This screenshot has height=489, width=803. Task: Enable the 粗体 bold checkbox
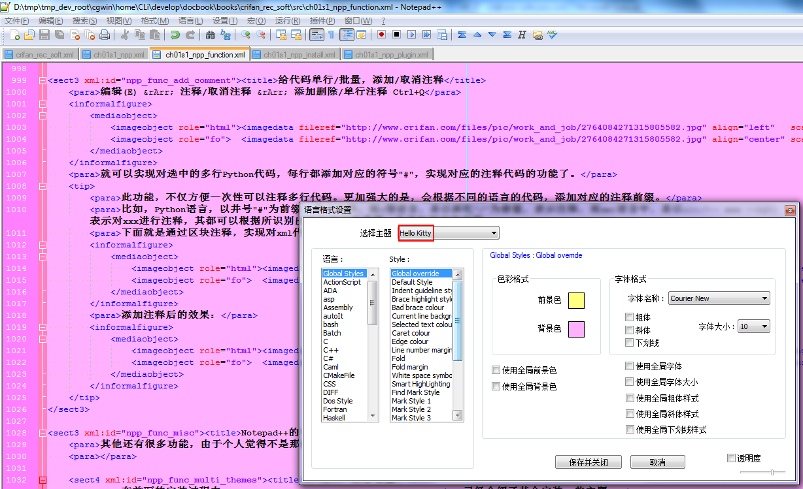click(x=629, y=317)
